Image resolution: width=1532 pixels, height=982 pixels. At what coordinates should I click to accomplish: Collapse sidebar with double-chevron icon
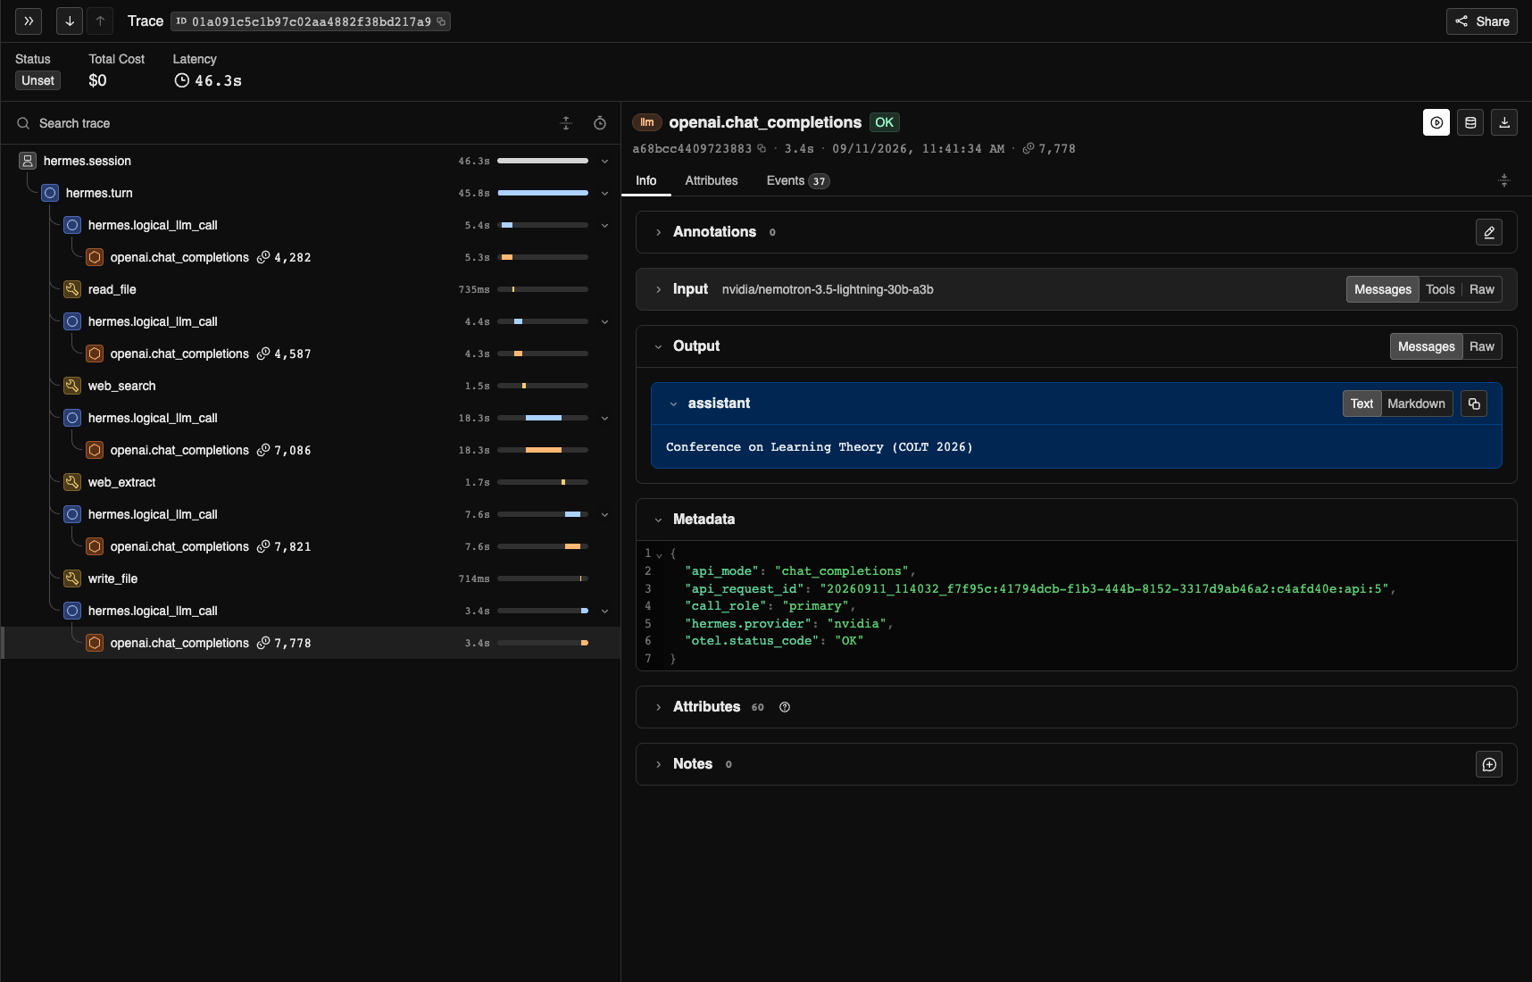point(29,21)
